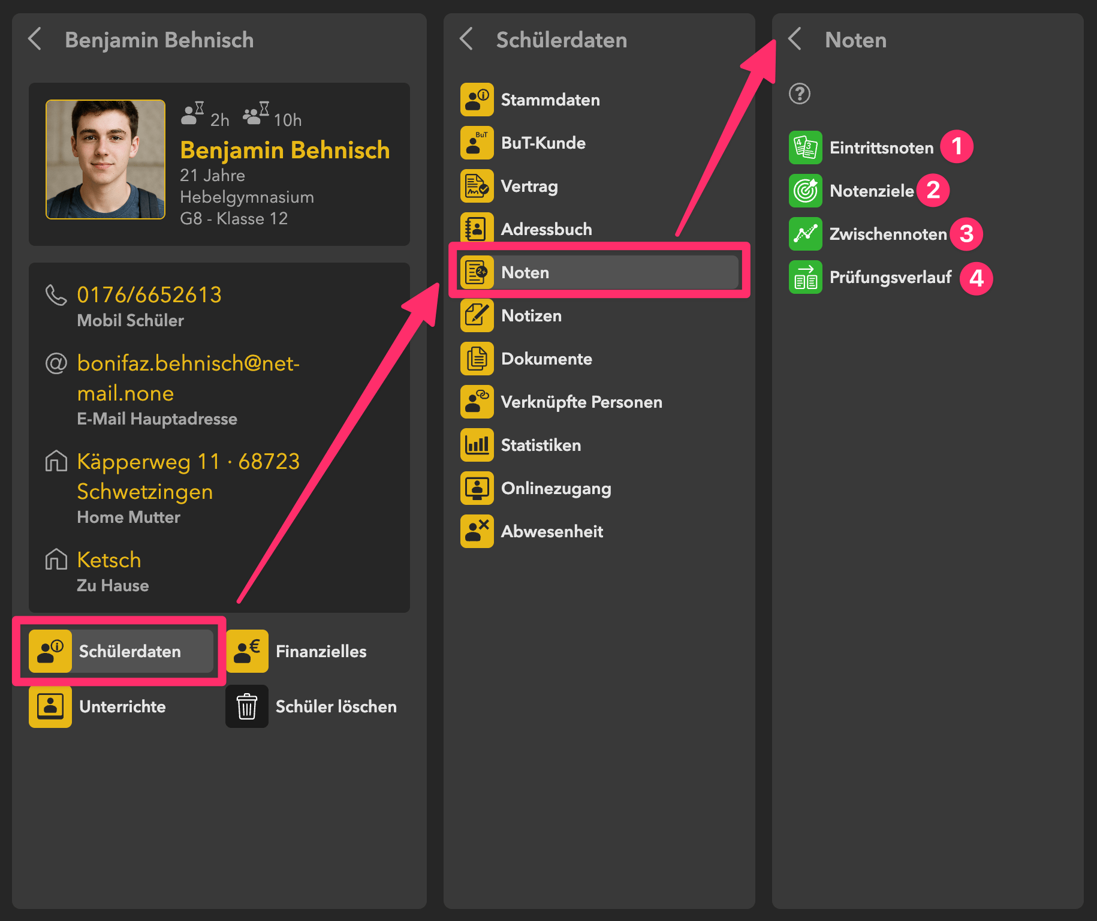
Task: Collapse the Schülerdaten panel with back chevron
Action: point(466,40)
